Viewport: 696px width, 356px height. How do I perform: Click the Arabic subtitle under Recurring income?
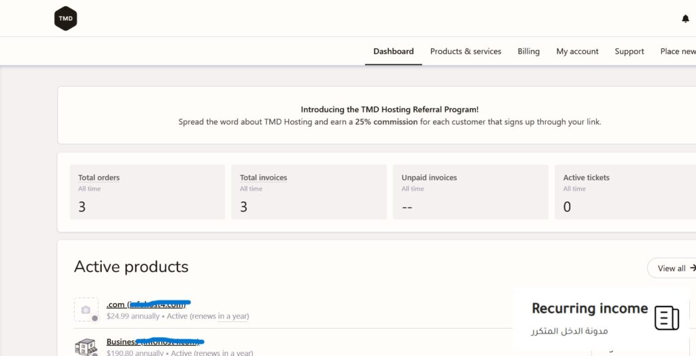click(570, 331)
